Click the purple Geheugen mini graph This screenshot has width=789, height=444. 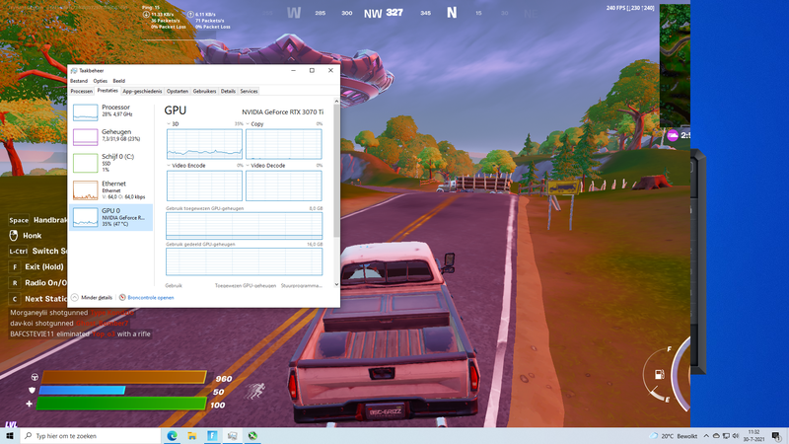point(85,137)
